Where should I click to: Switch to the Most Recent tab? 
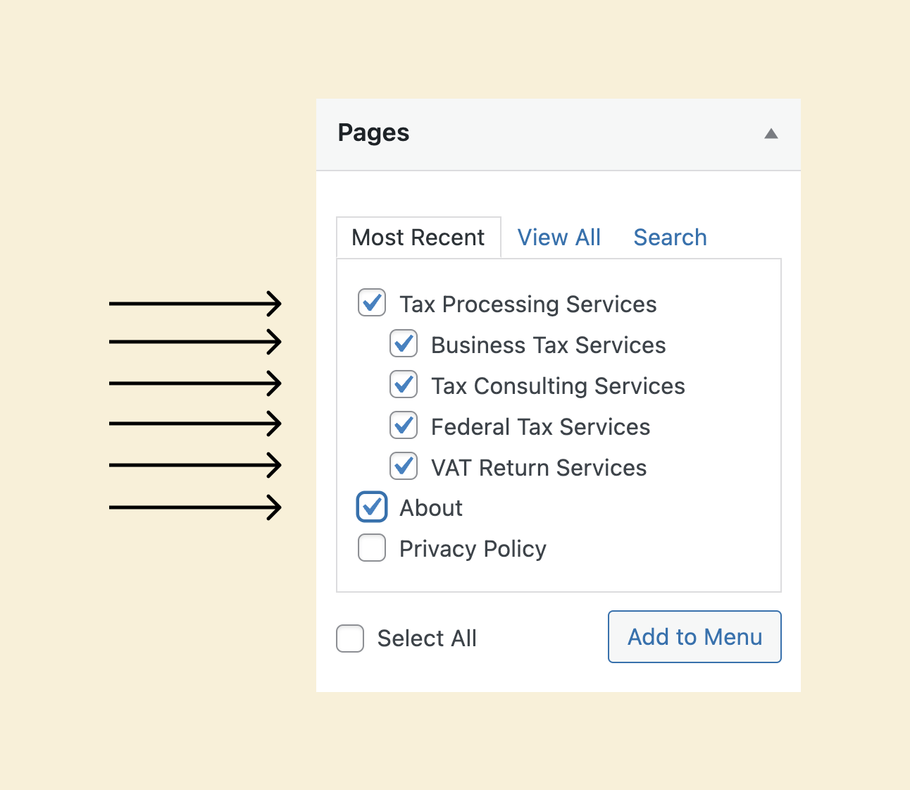point(418,237)
